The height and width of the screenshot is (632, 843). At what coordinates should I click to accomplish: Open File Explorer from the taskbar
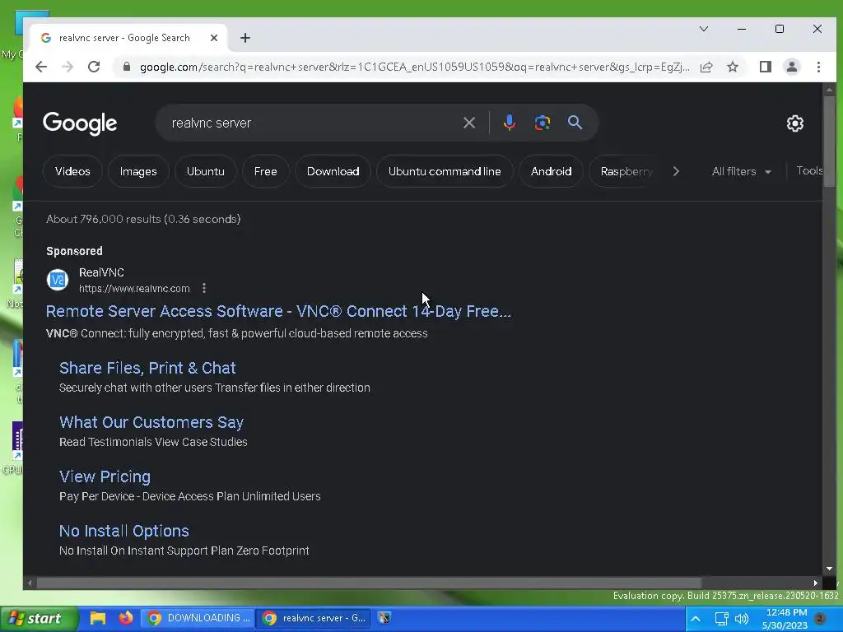click(x=97, y=618)
